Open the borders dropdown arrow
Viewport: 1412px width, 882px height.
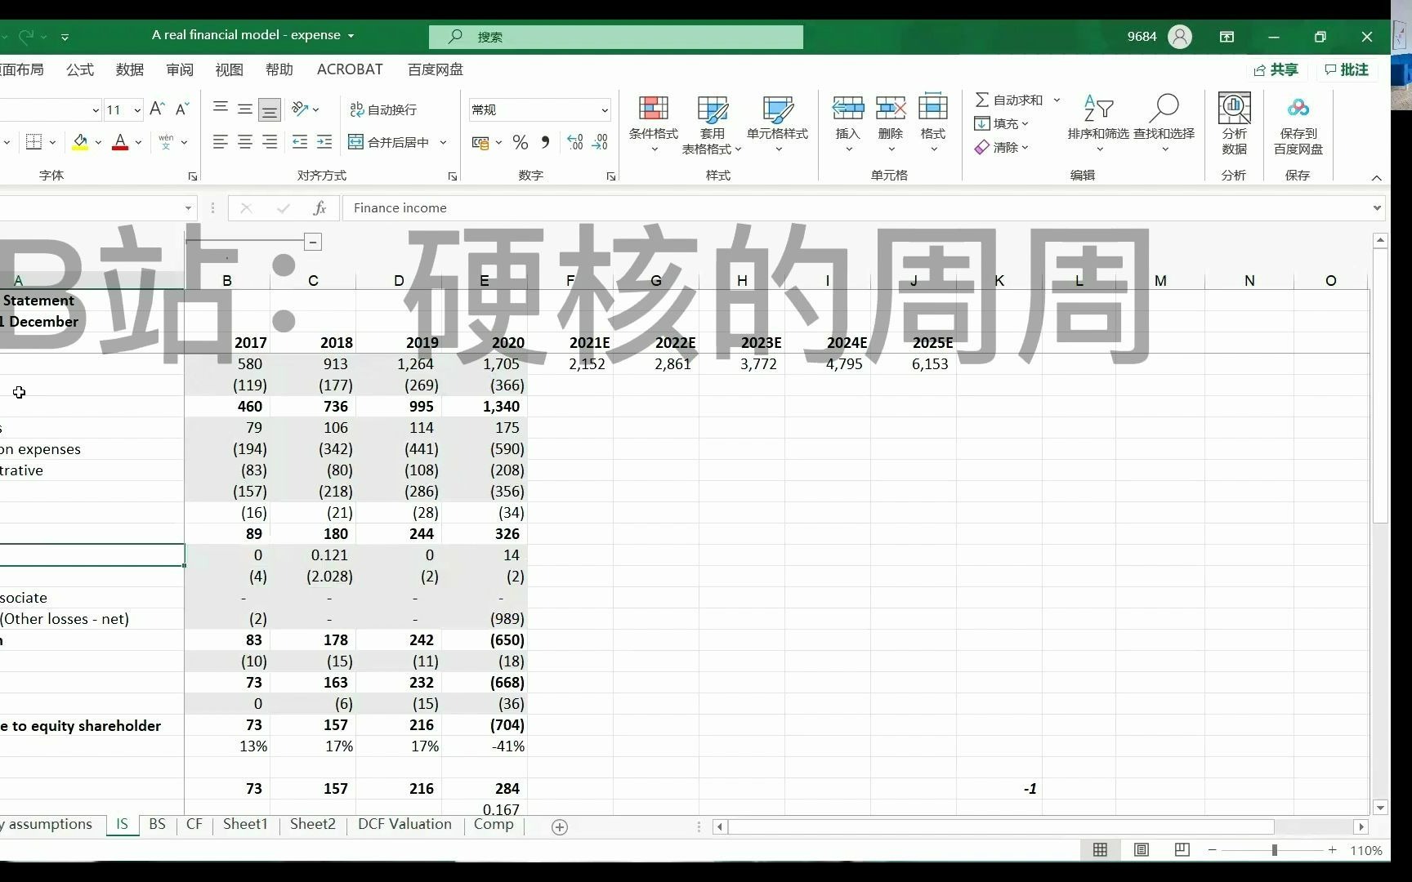pyautogui.click(x=52, y=142)
